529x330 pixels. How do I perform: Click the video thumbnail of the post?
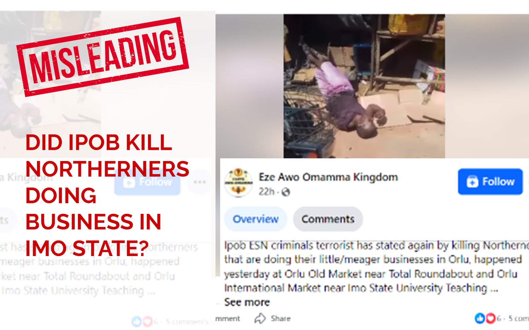364,86
